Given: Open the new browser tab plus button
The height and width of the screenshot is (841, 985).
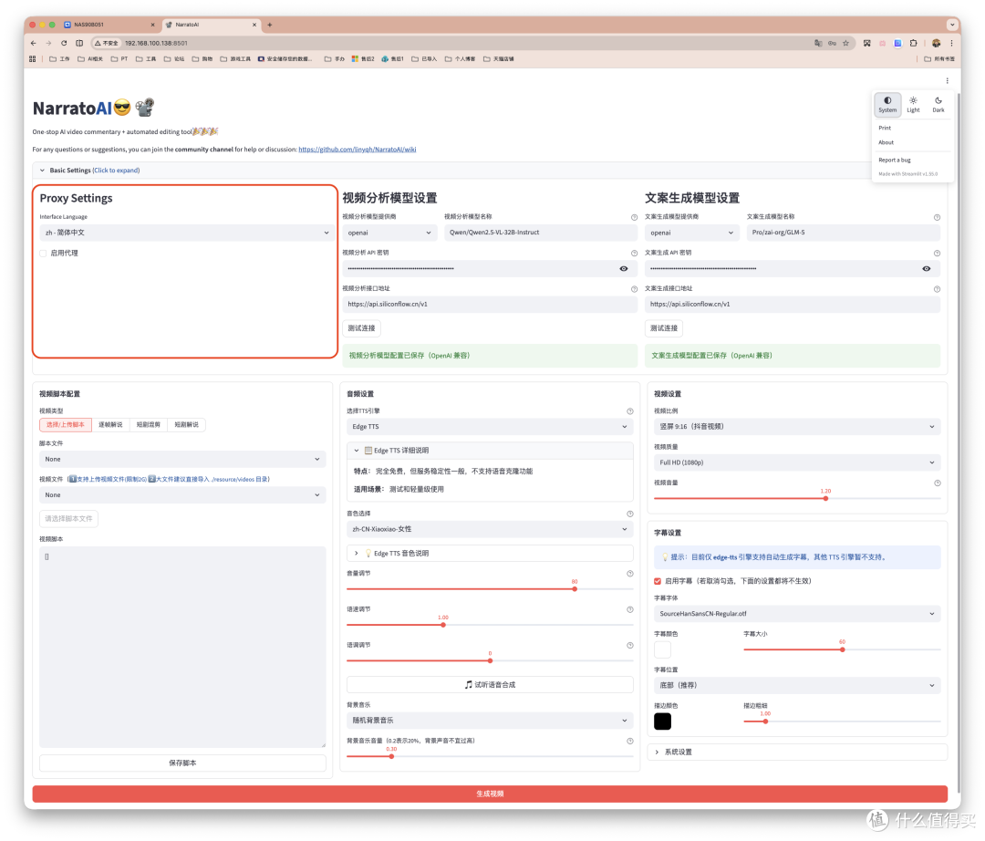Looking at the screenshot, I should 269,26.
